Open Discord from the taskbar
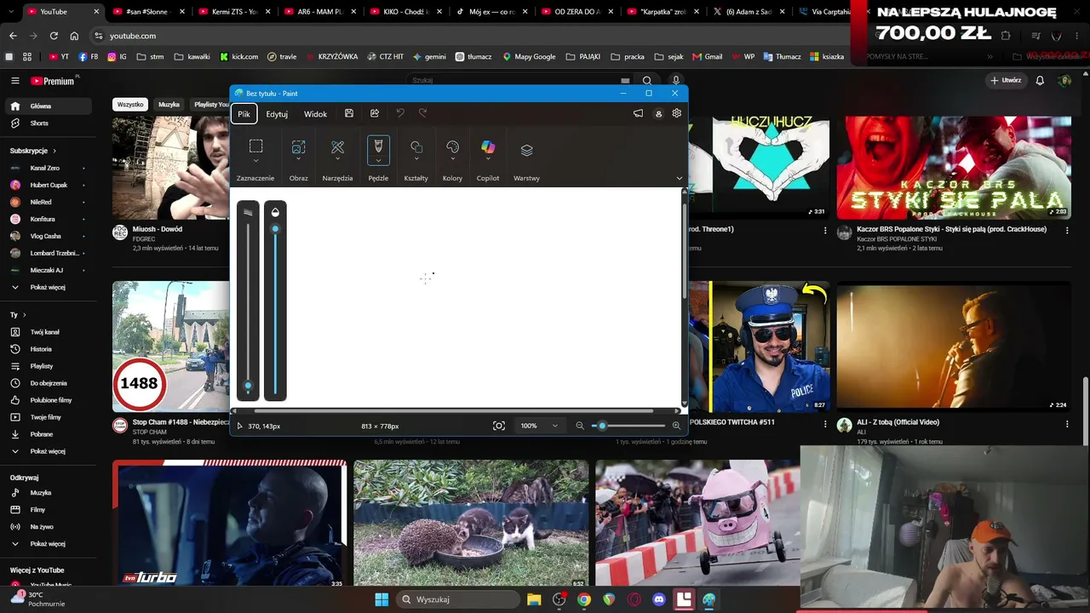This screenshot has width=1090, height=613. point(658,599)
